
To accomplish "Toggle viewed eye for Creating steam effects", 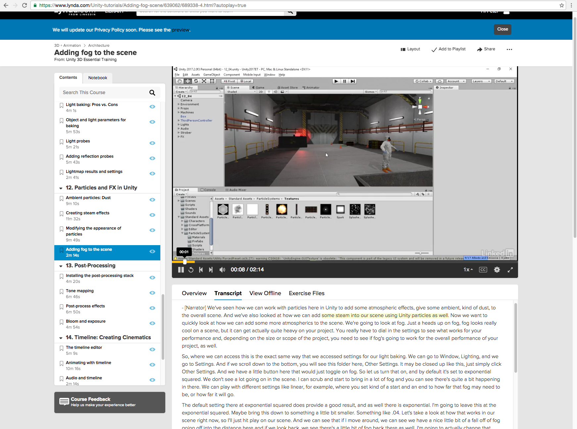I will pyautogui.click(x=152, y=215).
